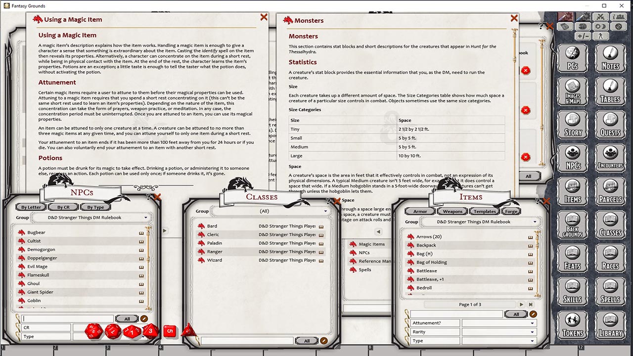Click the NPCs search input field
Image resolution: width=633 pixels, height=356 pixels.
tap(68, 319)
